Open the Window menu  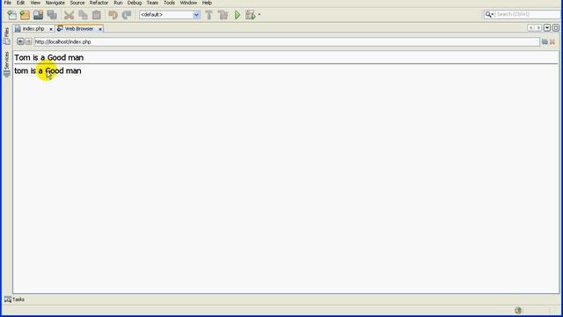[x=188, y=3]
